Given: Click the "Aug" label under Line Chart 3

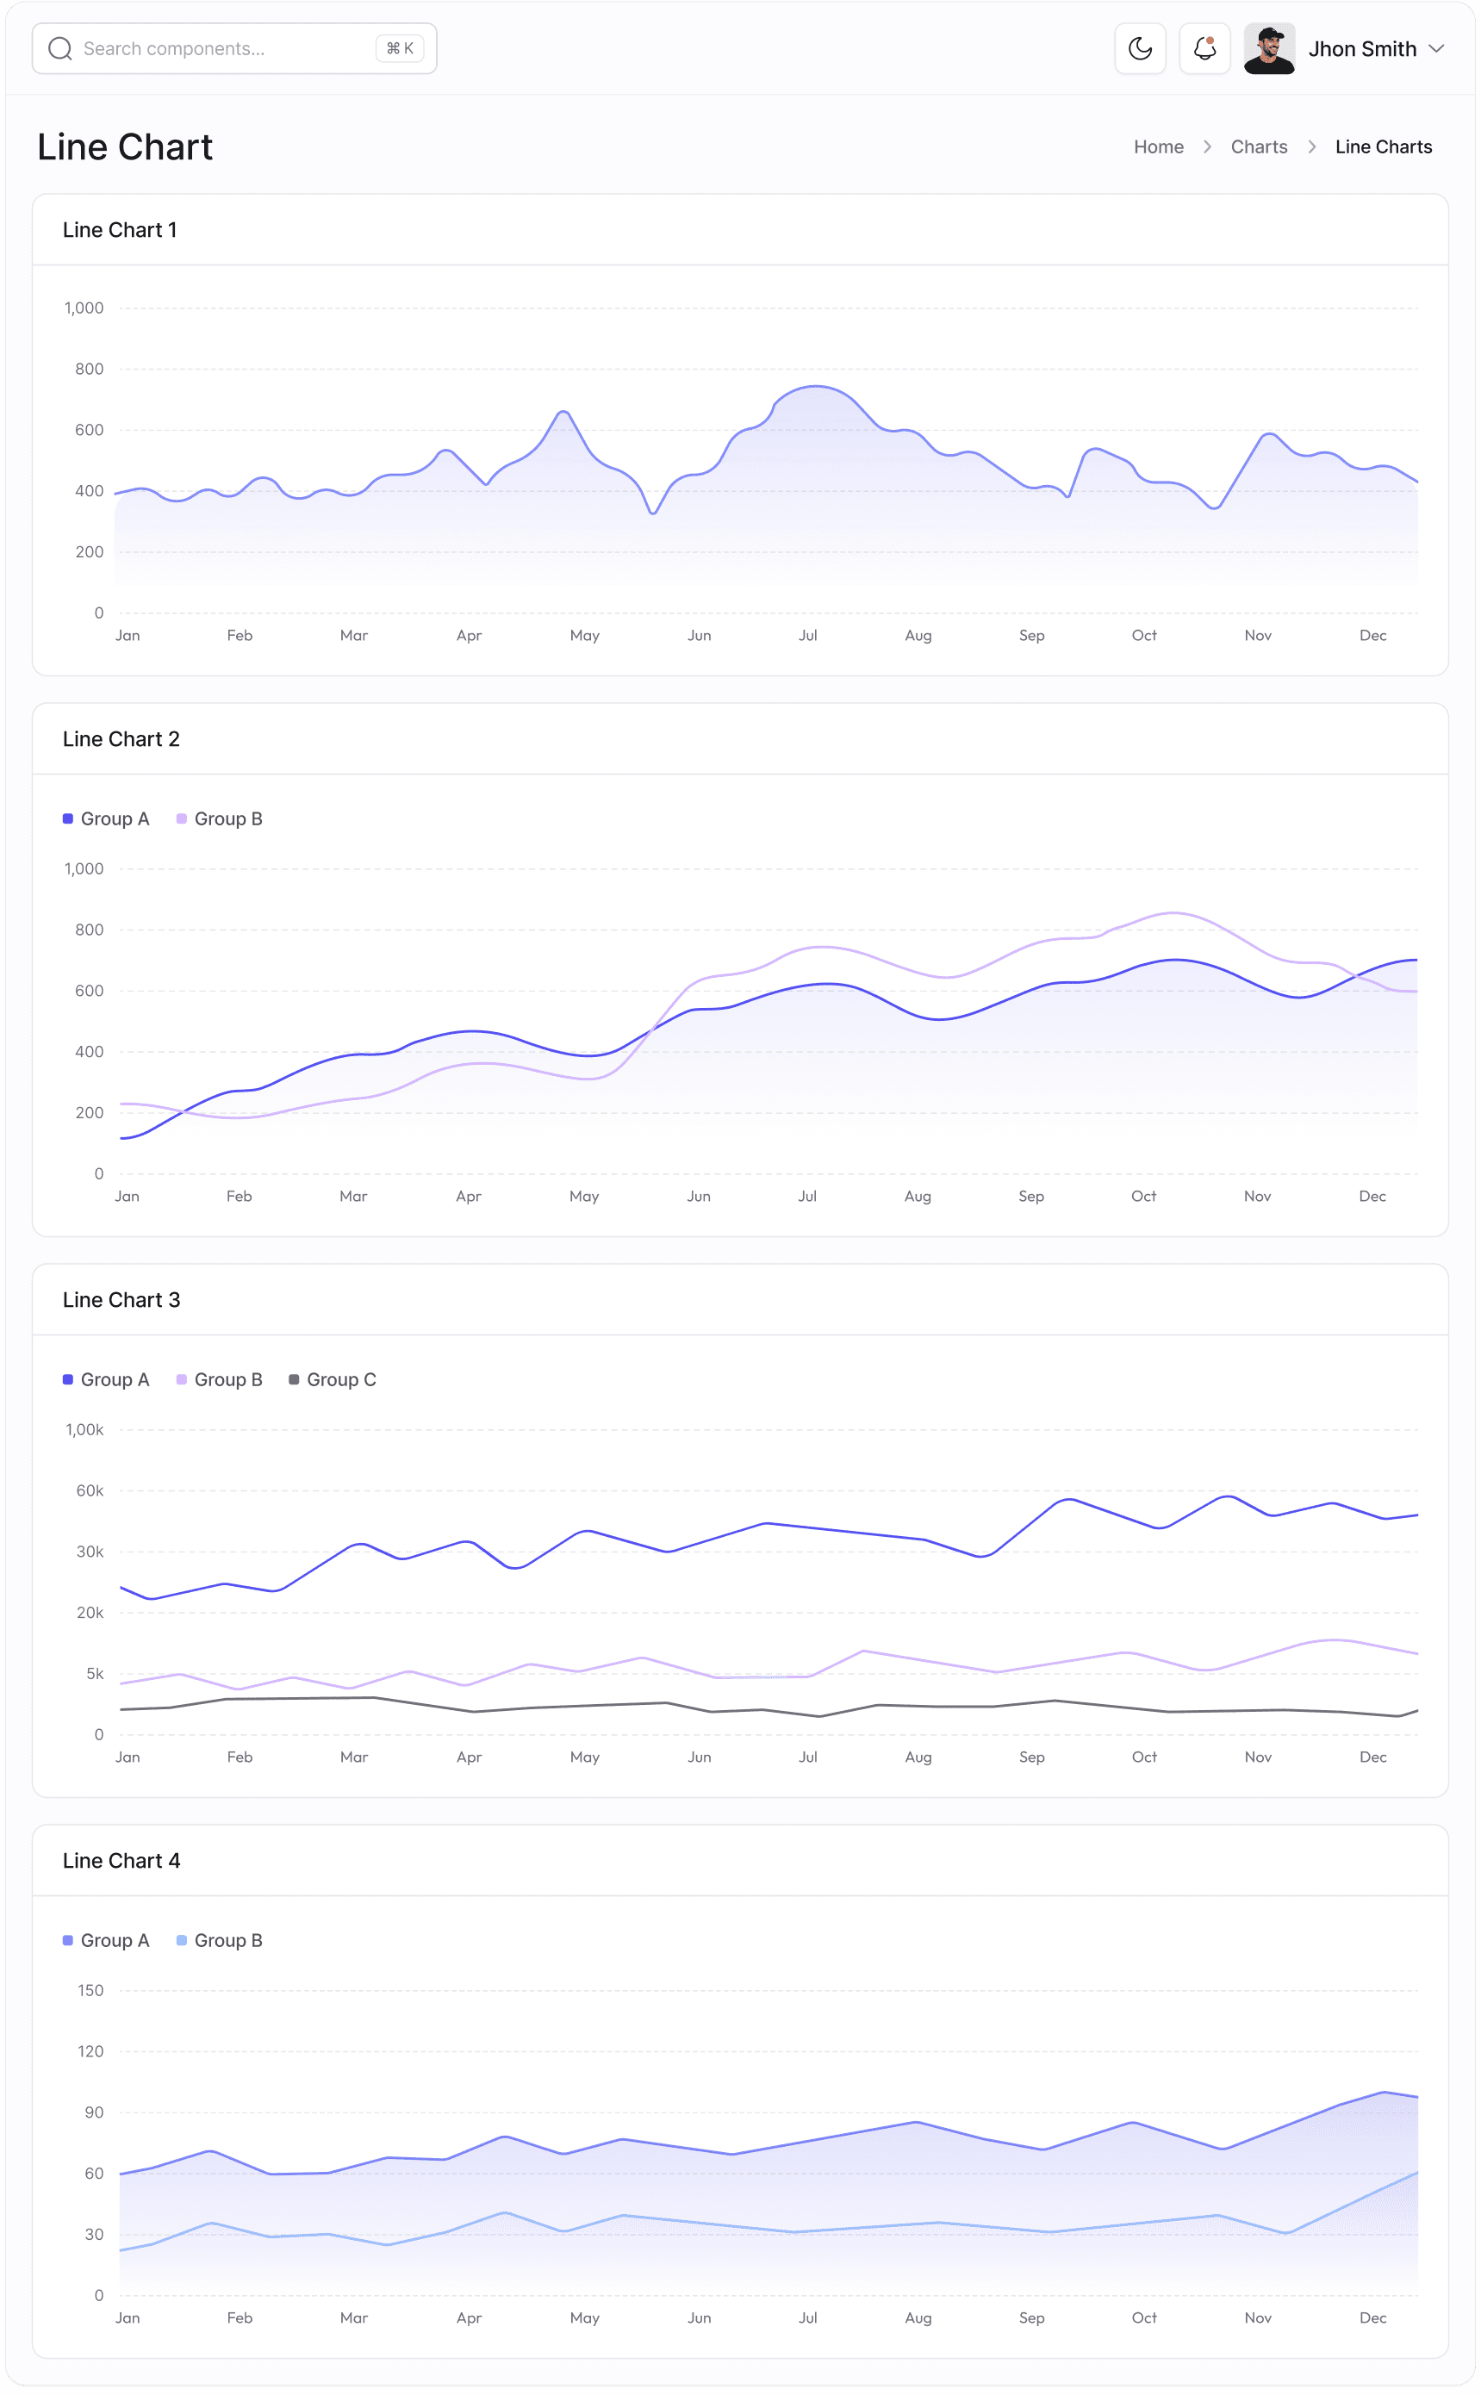Looking at the screenshot, I should tap(918, 1757).
